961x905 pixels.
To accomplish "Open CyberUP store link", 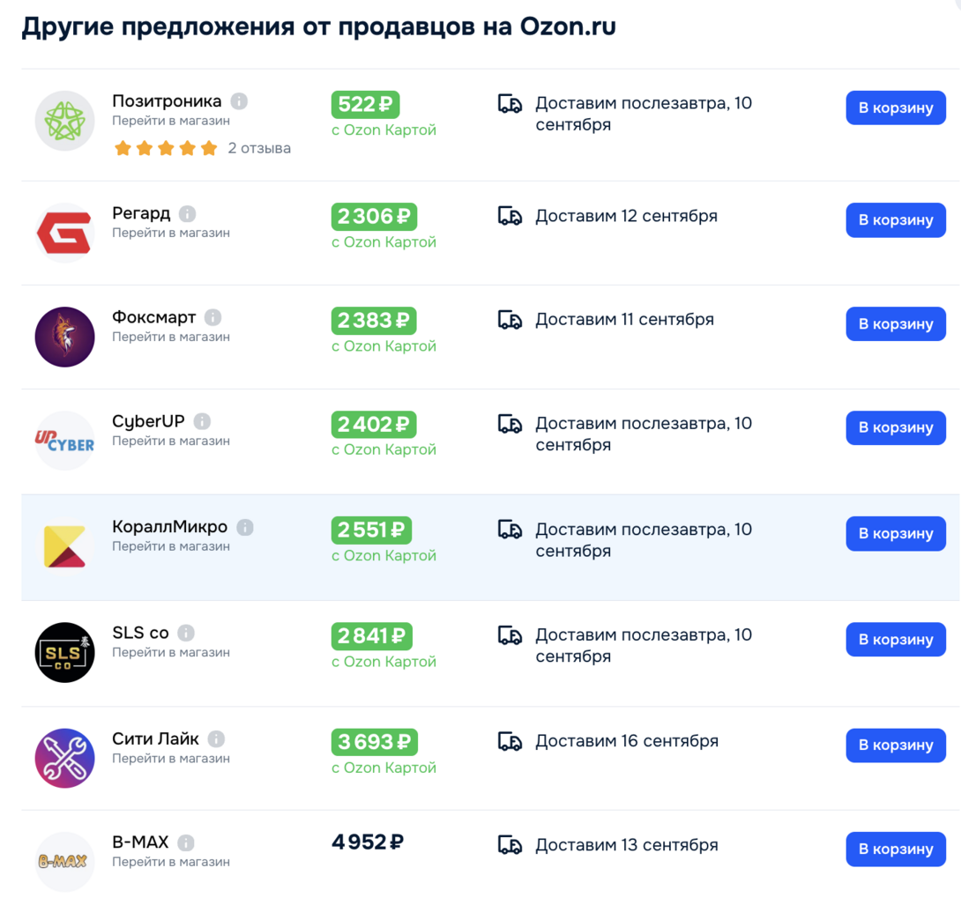I will 171,441.
